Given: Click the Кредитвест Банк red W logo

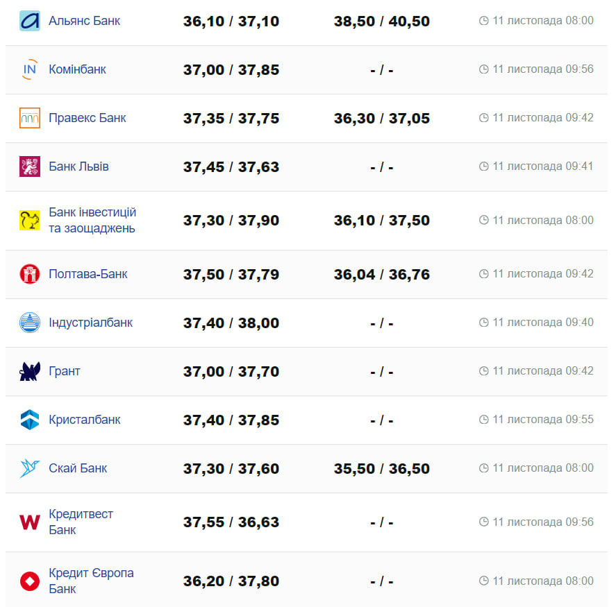Looking at the screenshot, I should [x=30, y=522].
